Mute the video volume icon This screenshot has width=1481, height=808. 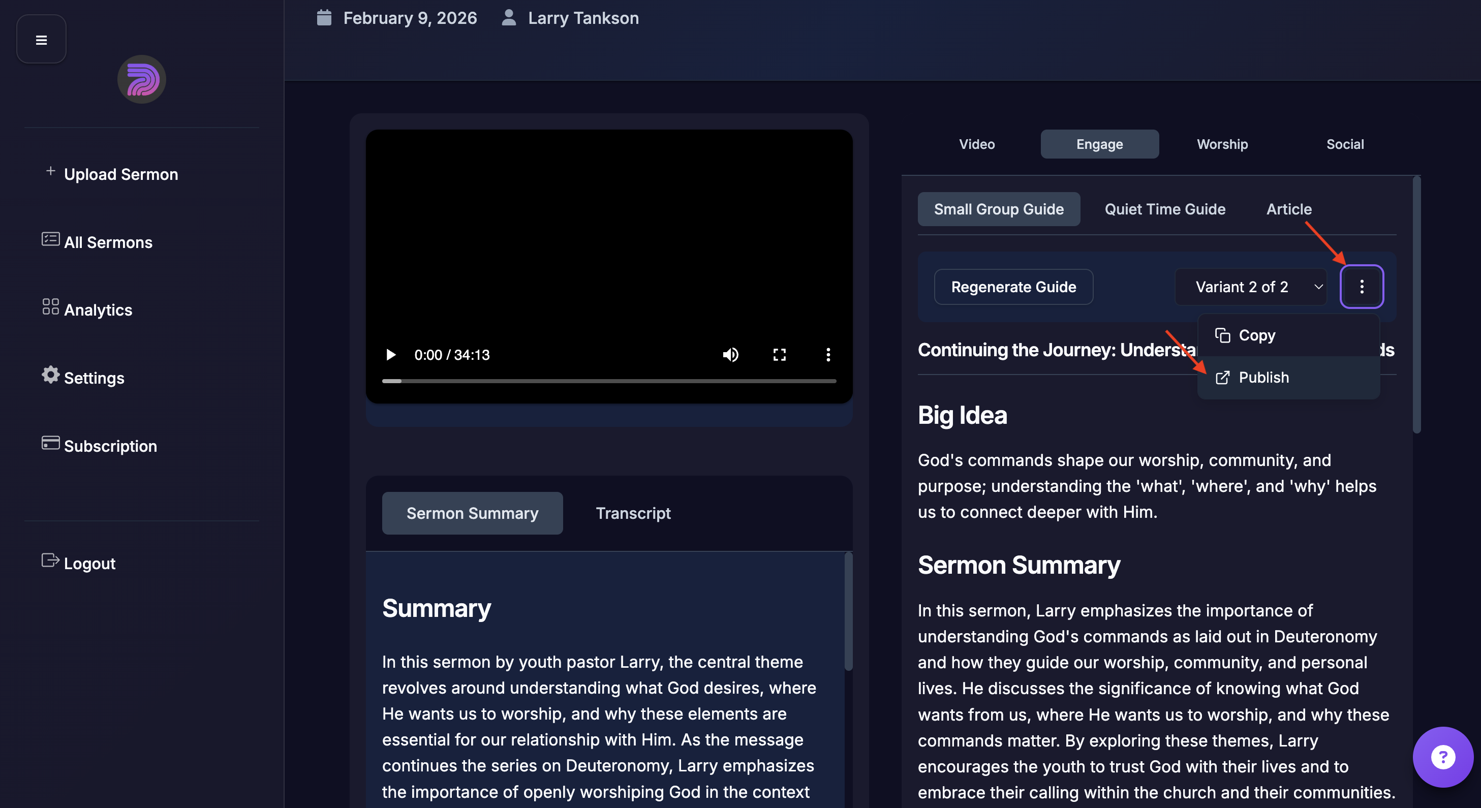point(730,355)
